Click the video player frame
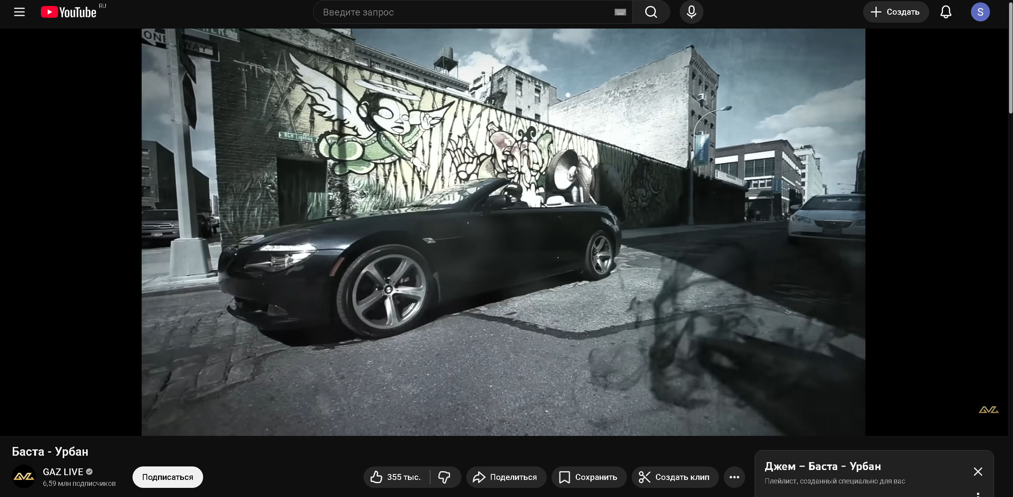 pyautogui.click(x=503, y=232)
